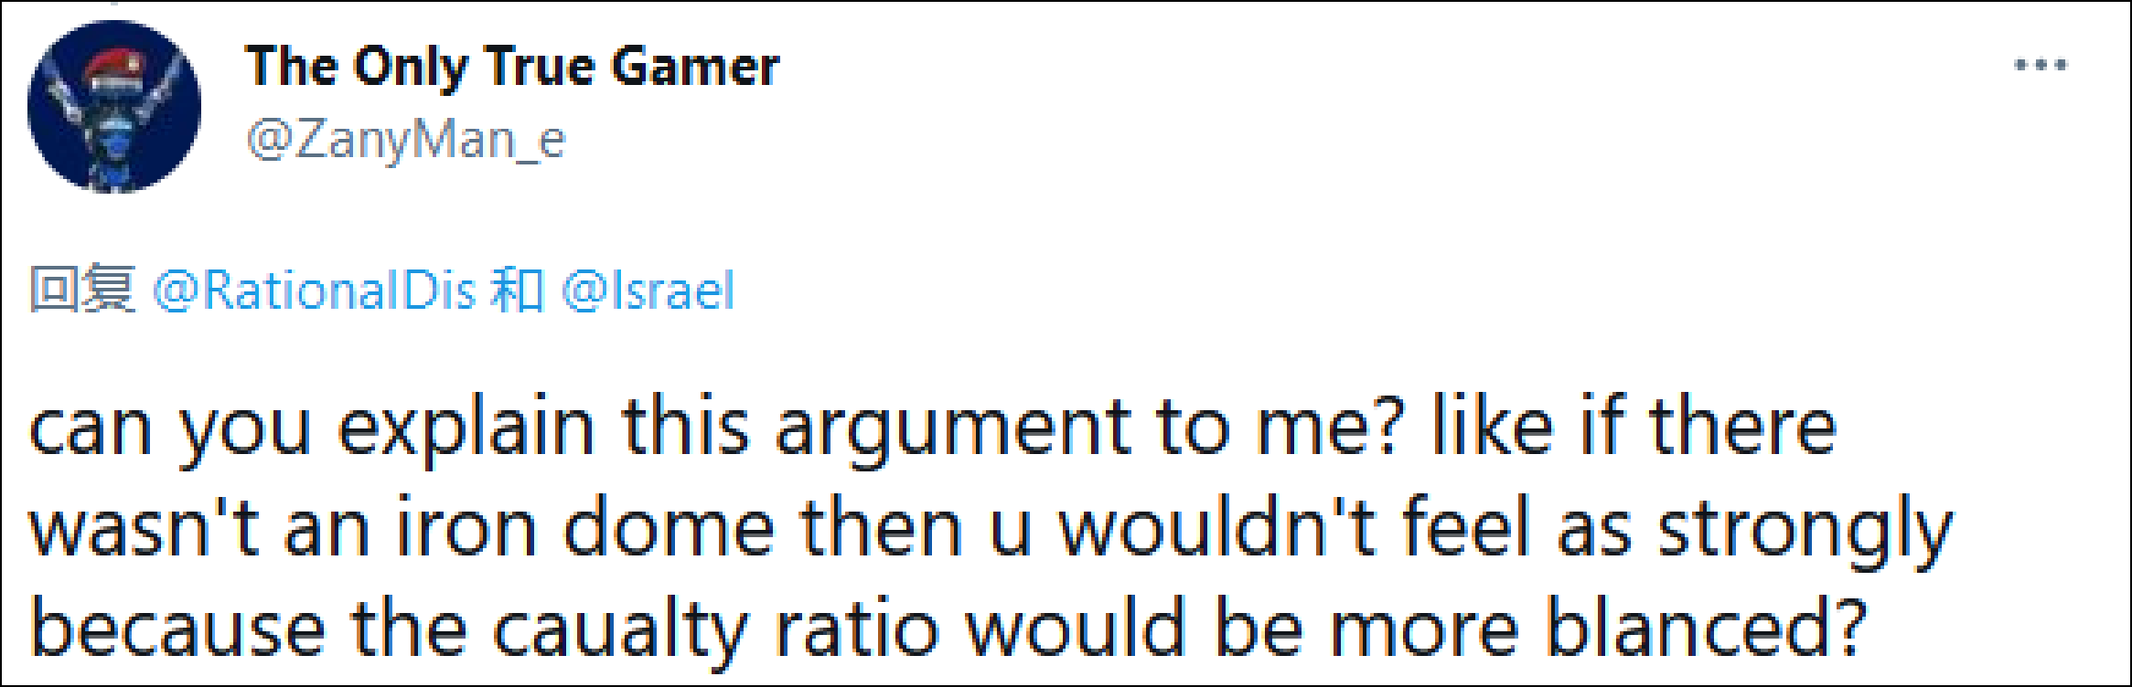Click the words "iron dome" in tweet
This screenshot has height=687, width=2132.
[584, 528]
